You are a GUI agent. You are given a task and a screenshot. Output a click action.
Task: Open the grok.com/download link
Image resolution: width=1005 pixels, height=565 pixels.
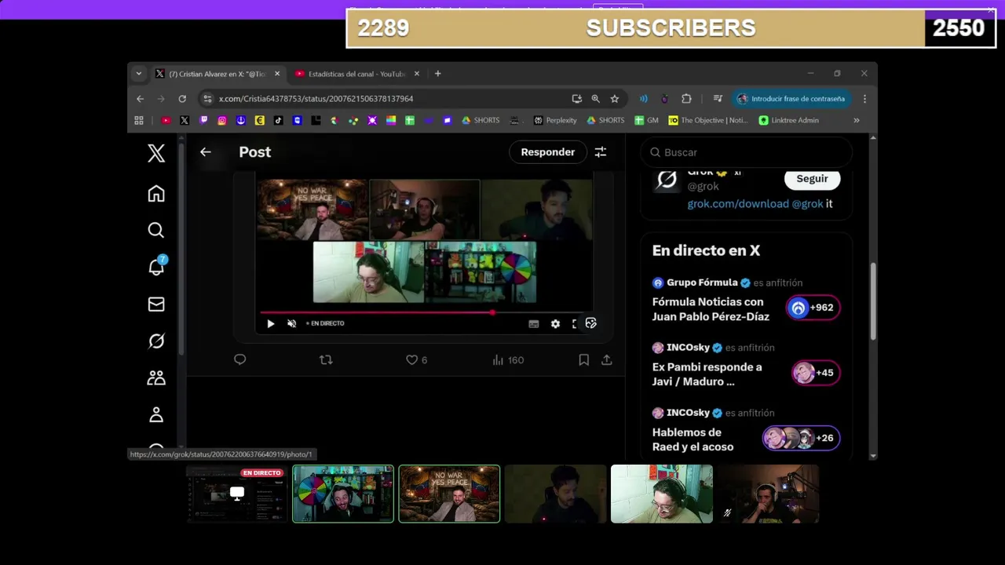[x=738, y=203]
